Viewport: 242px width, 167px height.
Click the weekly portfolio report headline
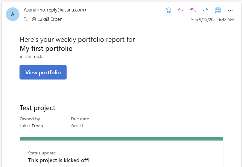77,39
